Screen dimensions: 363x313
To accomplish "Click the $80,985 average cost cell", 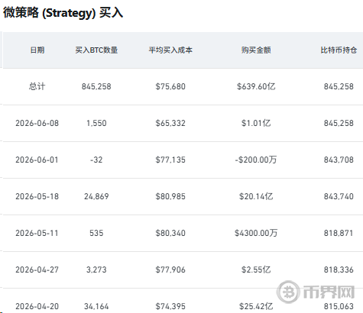I will [170, 196].
